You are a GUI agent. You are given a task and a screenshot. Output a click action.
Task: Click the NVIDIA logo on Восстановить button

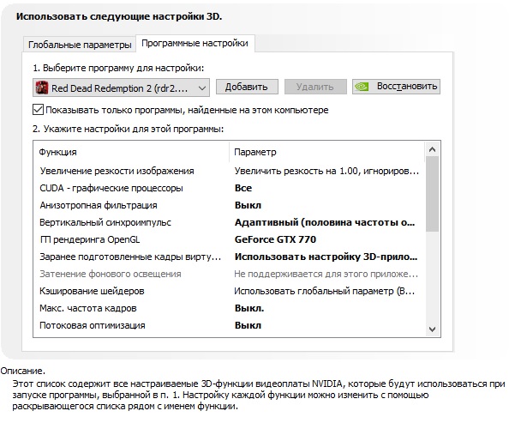(363, 87)
